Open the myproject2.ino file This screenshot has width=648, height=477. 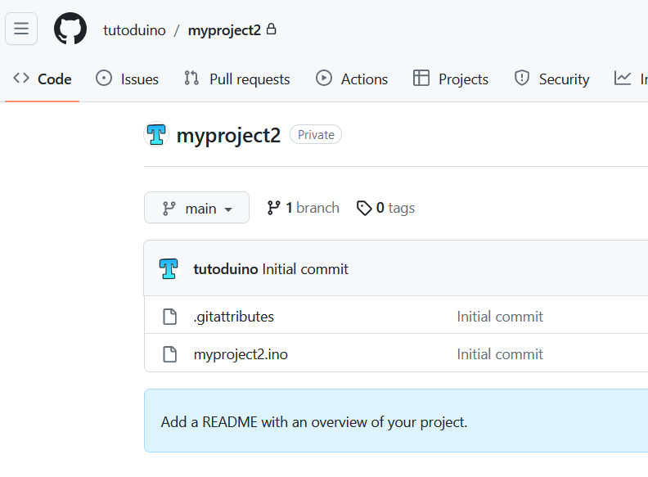[x=241, y=354]
